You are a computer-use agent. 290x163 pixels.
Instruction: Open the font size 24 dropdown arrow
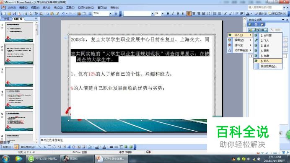click(x=163, y=13)
